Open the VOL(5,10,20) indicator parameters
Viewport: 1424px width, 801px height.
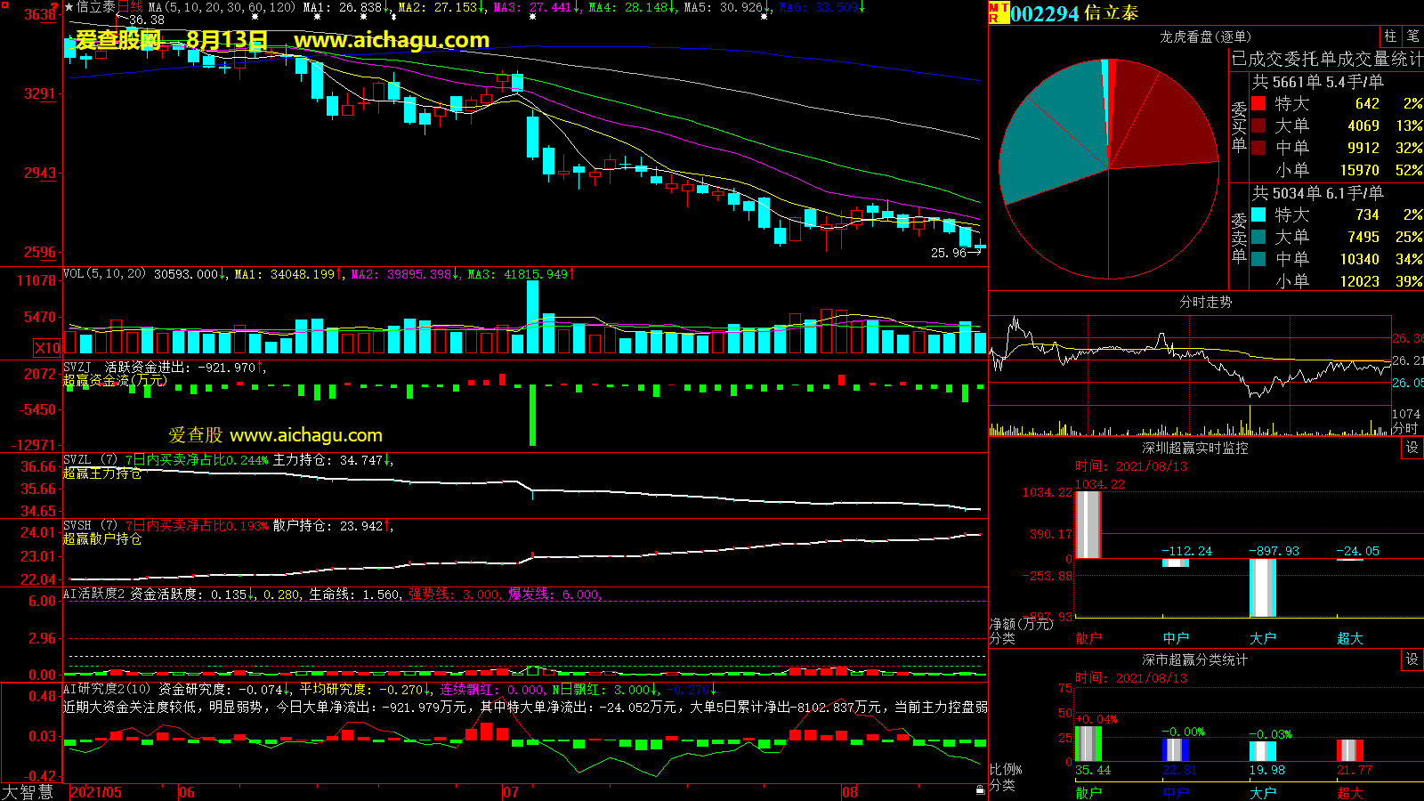coord(104,274)
